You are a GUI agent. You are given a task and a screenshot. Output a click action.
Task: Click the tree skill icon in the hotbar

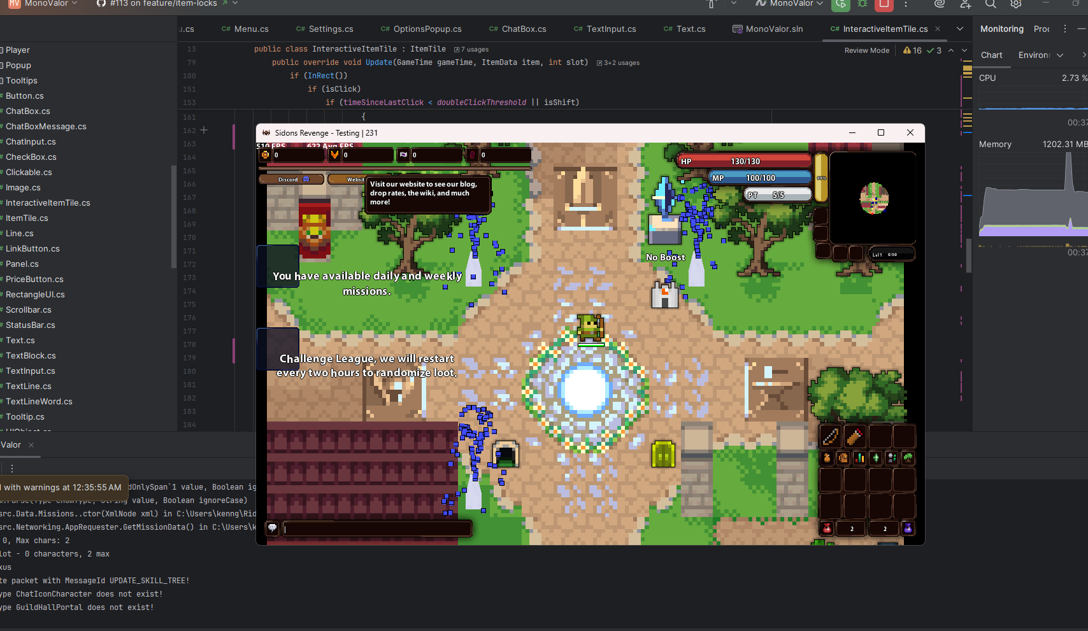[x=908, y=458]
